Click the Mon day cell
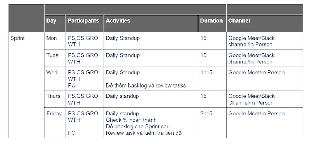The image size is (310, 144). 55,41
